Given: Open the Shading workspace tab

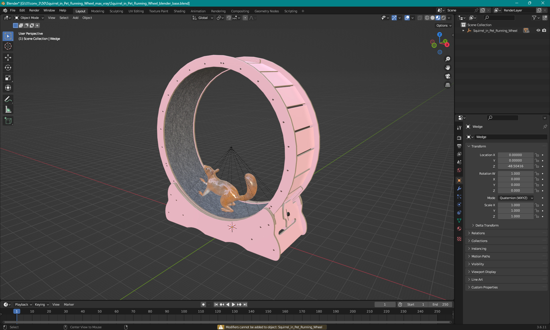Looking at the screenshot, I should pyautogui.click(x=179, y=11).
